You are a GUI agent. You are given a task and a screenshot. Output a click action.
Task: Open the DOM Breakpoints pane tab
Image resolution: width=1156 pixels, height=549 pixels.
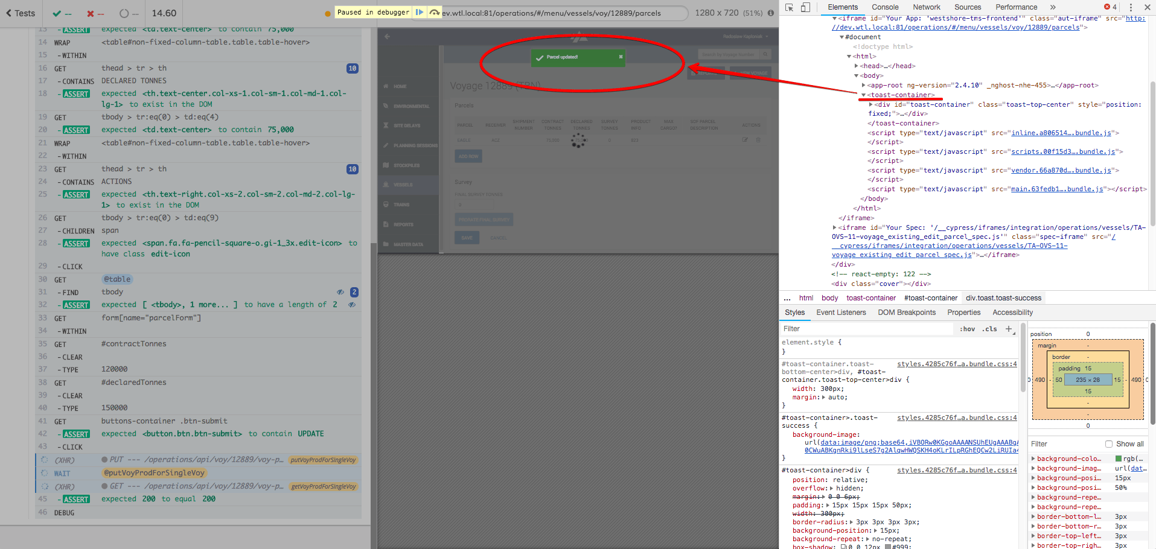(907, 313)
